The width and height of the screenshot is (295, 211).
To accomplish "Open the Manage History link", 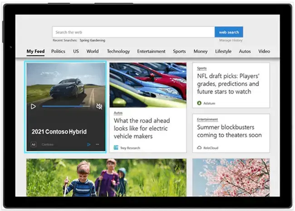I will [x=231, y=40].
